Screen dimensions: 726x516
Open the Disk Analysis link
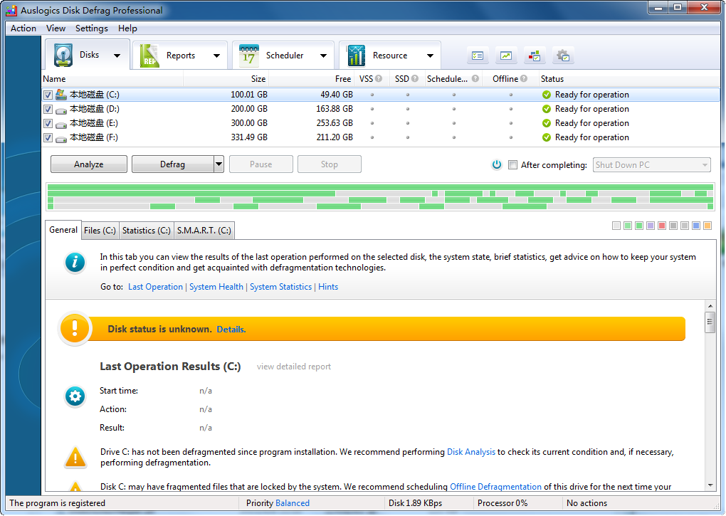[471, 452]
